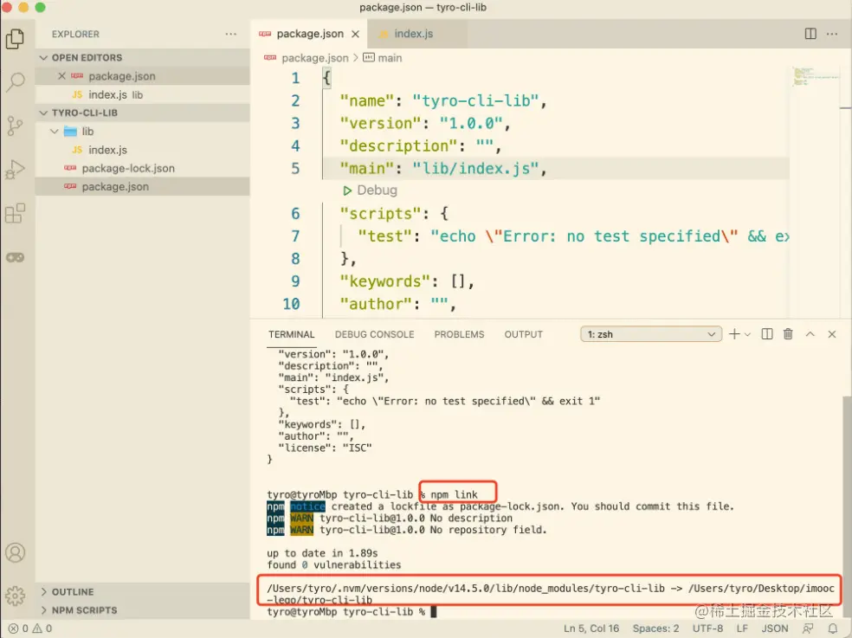Open the Run and Debug view
The width and height of the screenshot is (852, 638).
pyautogui.click(x=16, y=170)
